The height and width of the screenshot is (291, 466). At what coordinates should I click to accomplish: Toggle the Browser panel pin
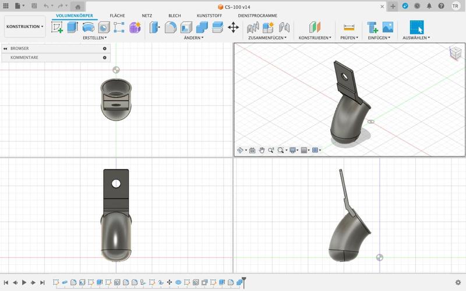click(105, 48)
